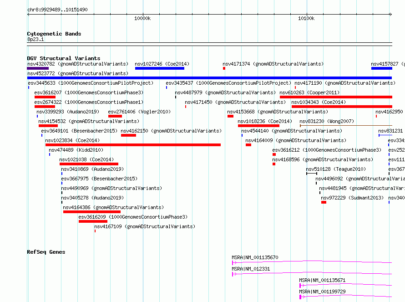The height and width of the screenshot is (302, 405).
Task: Open the nsv4171450 variant label
Action: click(235, 102)
